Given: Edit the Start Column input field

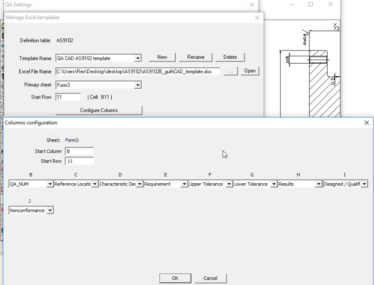Looking at the screenshot, I should [x=80, y=151].
